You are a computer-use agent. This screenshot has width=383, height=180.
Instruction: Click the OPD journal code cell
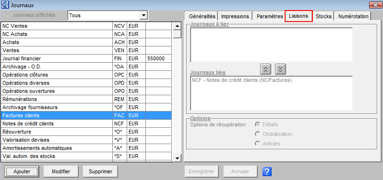[x=120, y=83]
